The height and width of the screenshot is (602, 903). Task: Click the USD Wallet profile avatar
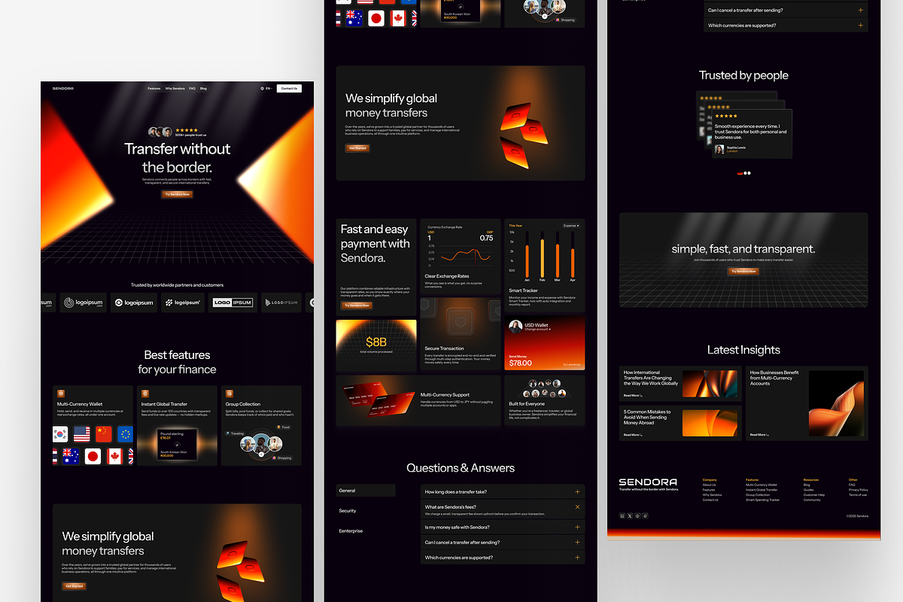(x=515, y=327)
